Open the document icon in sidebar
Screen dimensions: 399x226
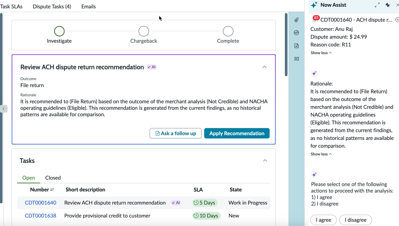[296, 46]
